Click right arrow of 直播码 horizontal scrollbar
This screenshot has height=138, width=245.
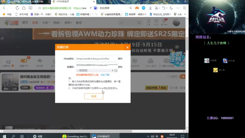(113, 71)
